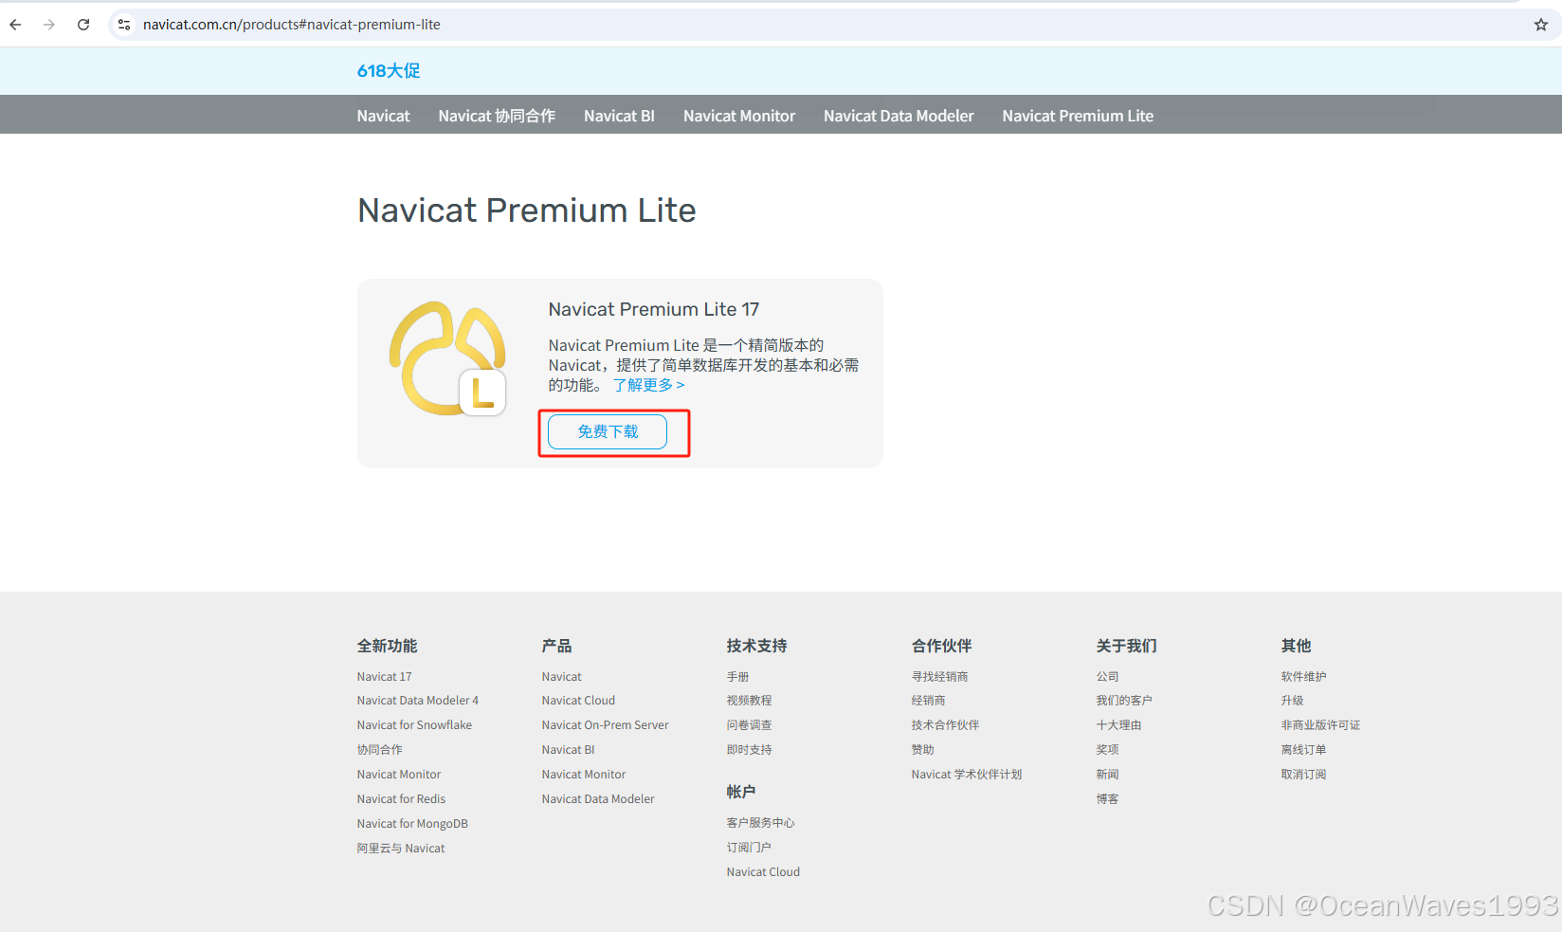
Task: Open the 客户服务中心 link
Action: [760, 823]
